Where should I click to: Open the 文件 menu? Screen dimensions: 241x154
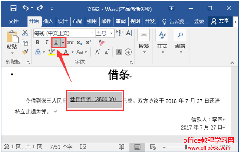13,21
